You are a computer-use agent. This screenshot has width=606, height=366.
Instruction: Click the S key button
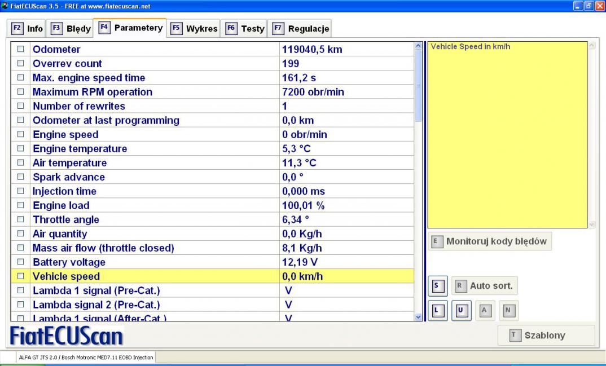click(438, 286)
